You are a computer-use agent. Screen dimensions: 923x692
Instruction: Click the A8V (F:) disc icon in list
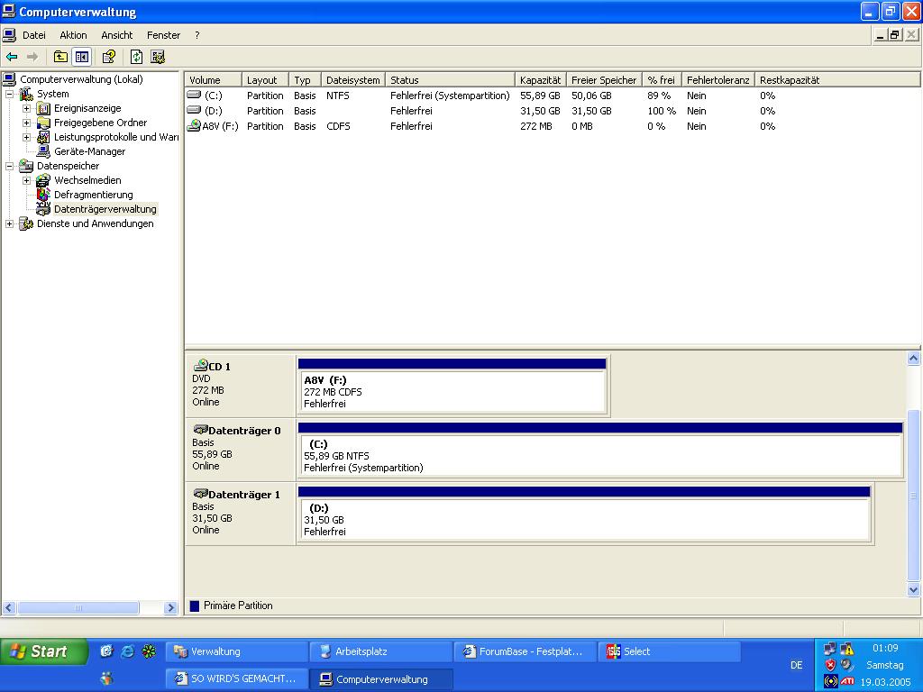(194, 125)
